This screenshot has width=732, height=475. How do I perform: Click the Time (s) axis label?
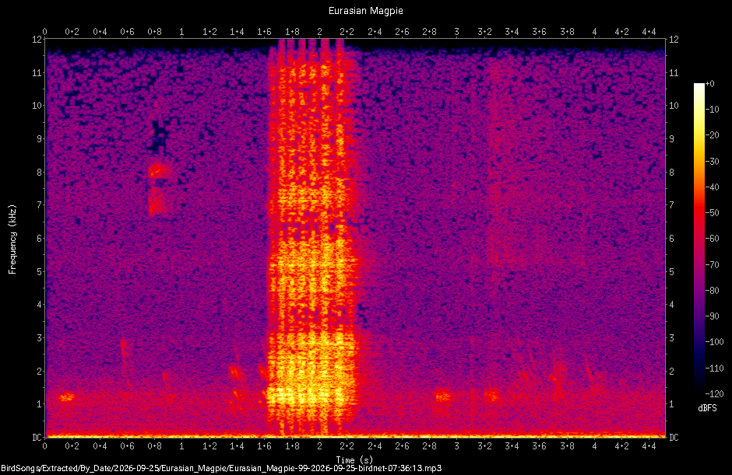(355, 460)
